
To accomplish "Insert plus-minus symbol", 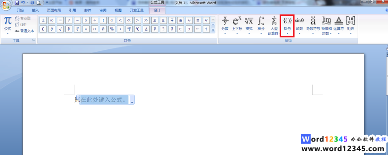I will [x=43, y=20].
